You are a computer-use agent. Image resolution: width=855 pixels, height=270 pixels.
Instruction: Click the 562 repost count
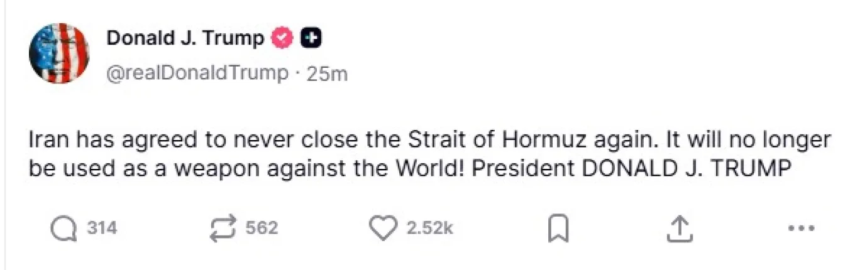click(262, 228)
